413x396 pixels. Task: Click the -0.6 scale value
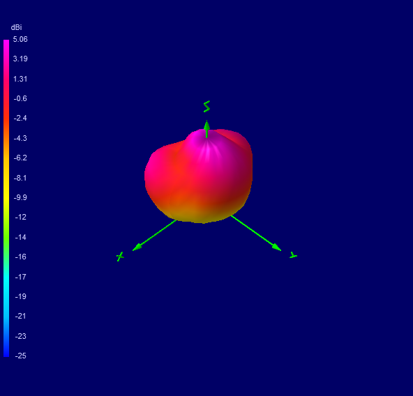pos(20,98)
